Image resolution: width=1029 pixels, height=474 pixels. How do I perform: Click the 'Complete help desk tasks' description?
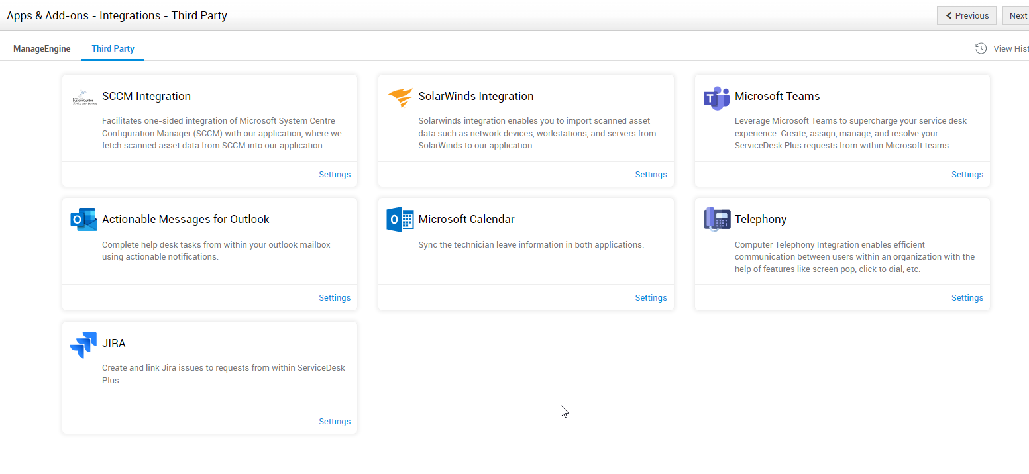point(216,250)
